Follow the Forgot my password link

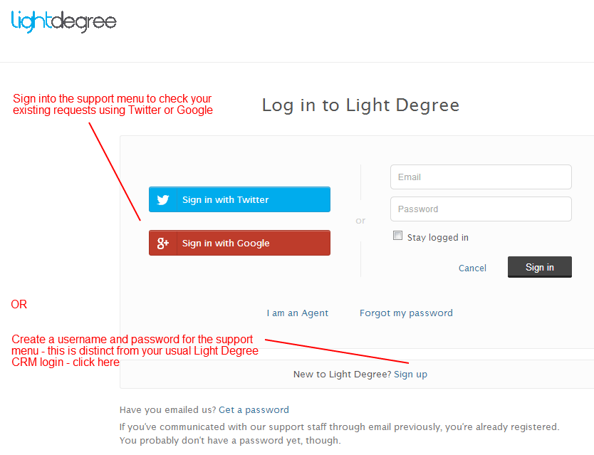[406, 313]
